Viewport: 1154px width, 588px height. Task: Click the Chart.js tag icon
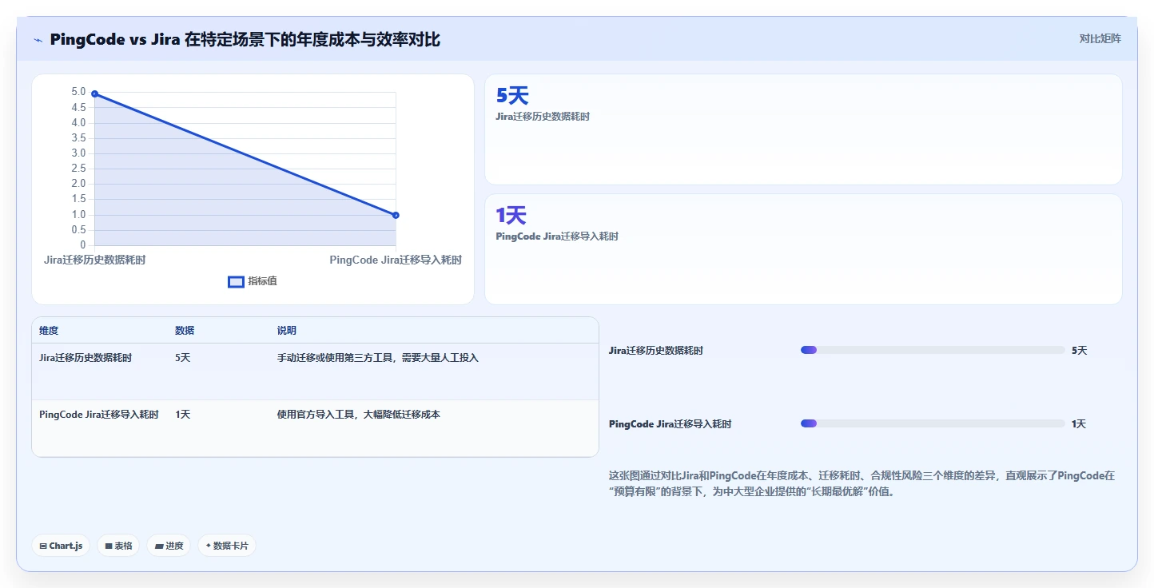click(43, 546)
